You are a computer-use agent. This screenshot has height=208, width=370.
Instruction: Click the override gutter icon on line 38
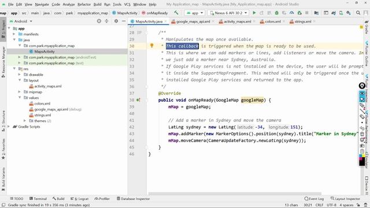(139, 100)
